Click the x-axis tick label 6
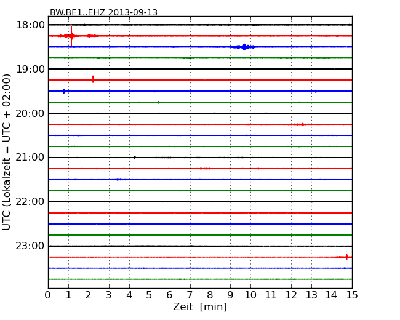Image resolution: width=400 pixels, height=320 pixels. 169,295
